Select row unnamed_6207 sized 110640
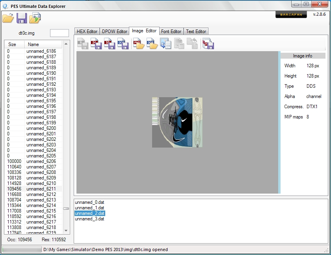Viewport: 331px width, 255px height. pos(33,167)
